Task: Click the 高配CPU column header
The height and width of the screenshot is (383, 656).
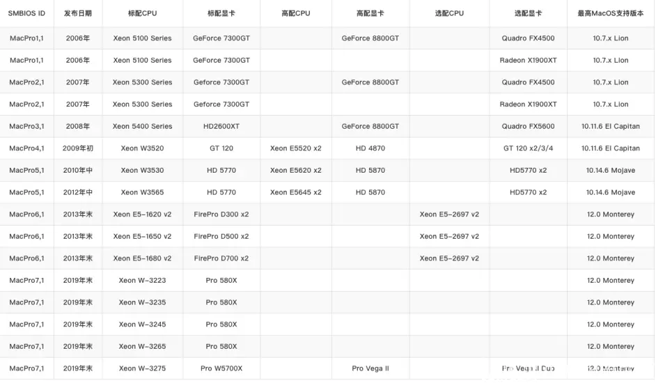Action: pos(296,13)
